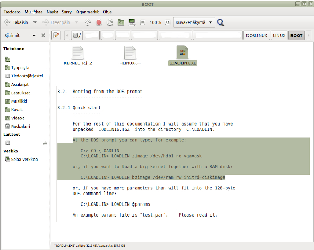Screen dimensions: 314x250
Task: Open Lataukset folder in the sidebar
Action: [x=18, y=93]
